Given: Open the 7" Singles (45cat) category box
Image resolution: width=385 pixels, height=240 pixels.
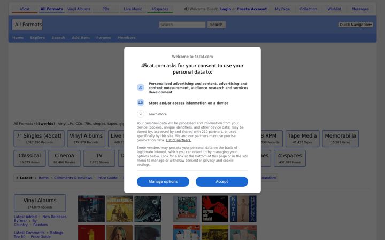Looking at the screenshot, I should [39, 139].
